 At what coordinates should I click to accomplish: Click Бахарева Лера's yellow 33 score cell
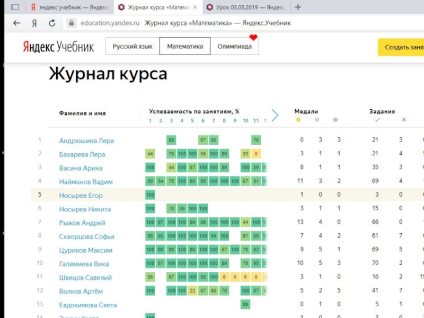[x=245, y=154]
